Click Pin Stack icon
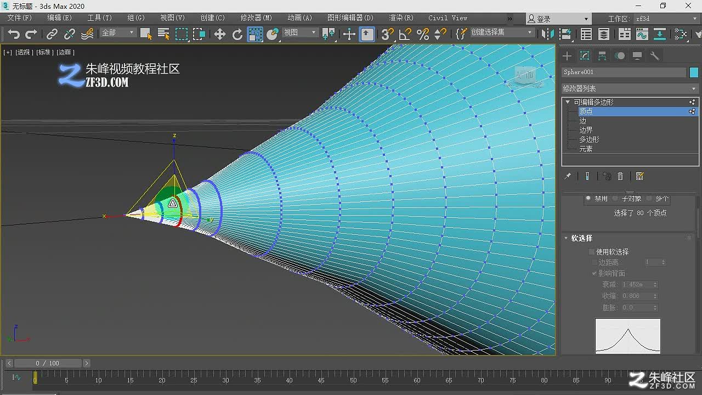Image resolution: width=702 pixels, height=395 pixels. pyautogui.click(x=568, y=176)
